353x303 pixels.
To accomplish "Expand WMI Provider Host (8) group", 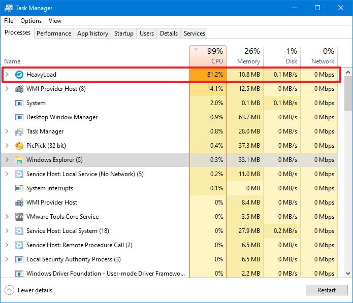I will (x=7, y=89).
